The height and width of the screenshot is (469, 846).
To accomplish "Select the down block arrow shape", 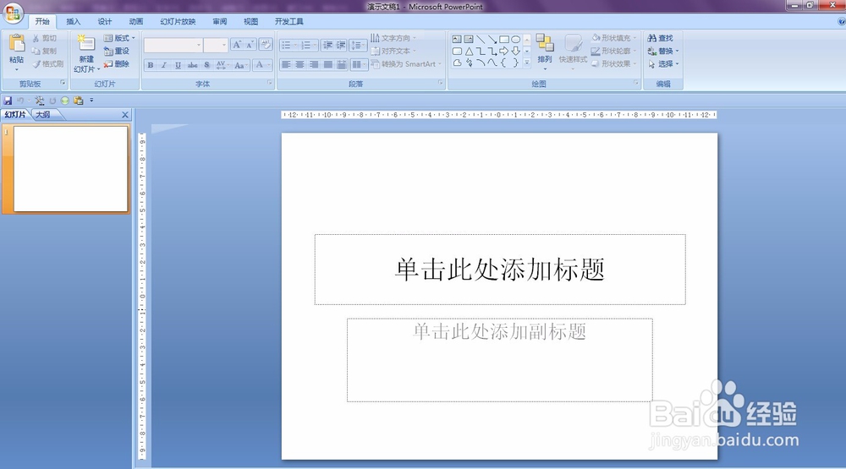I will [516, 52].
